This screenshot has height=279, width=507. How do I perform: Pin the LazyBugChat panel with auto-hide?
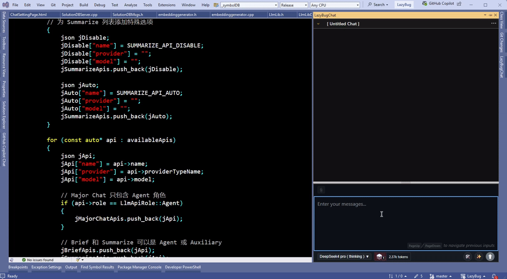tap(490, 15)
